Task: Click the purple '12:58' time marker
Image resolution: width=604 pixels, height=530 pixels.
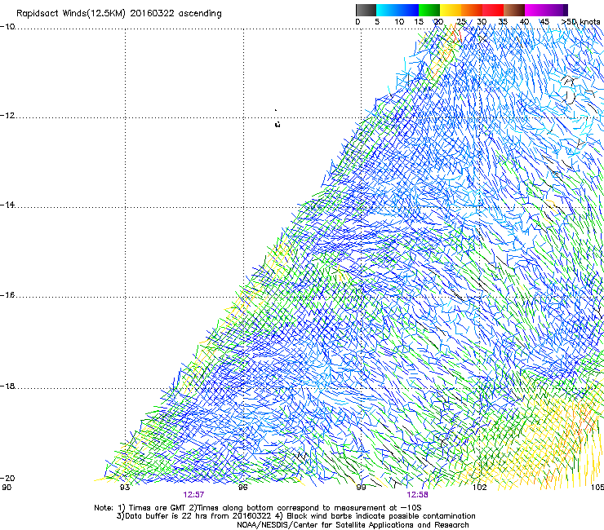Action: [x=417, y=495]
